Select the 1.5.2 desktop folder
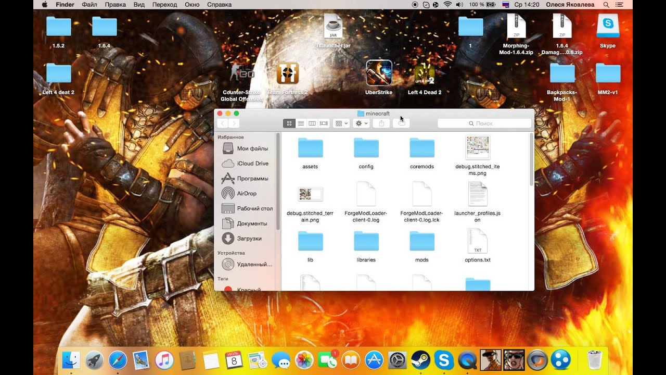666x375 pixels. coord(58,27)
